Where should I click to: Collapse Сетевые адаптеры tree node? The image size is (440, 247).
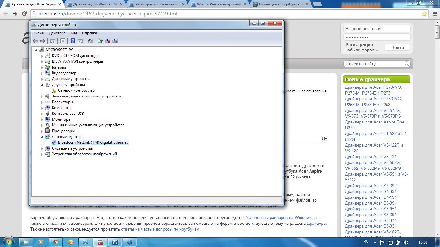(42, 137)
